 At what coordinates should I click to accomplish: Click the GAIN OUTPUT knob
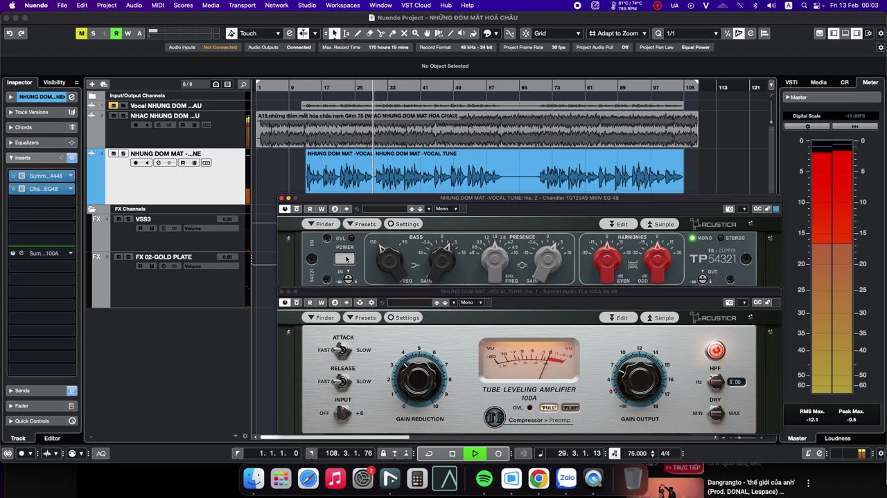pos(639,378)
